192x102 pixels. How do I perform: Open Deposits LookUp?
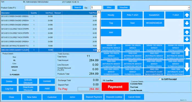114,97
